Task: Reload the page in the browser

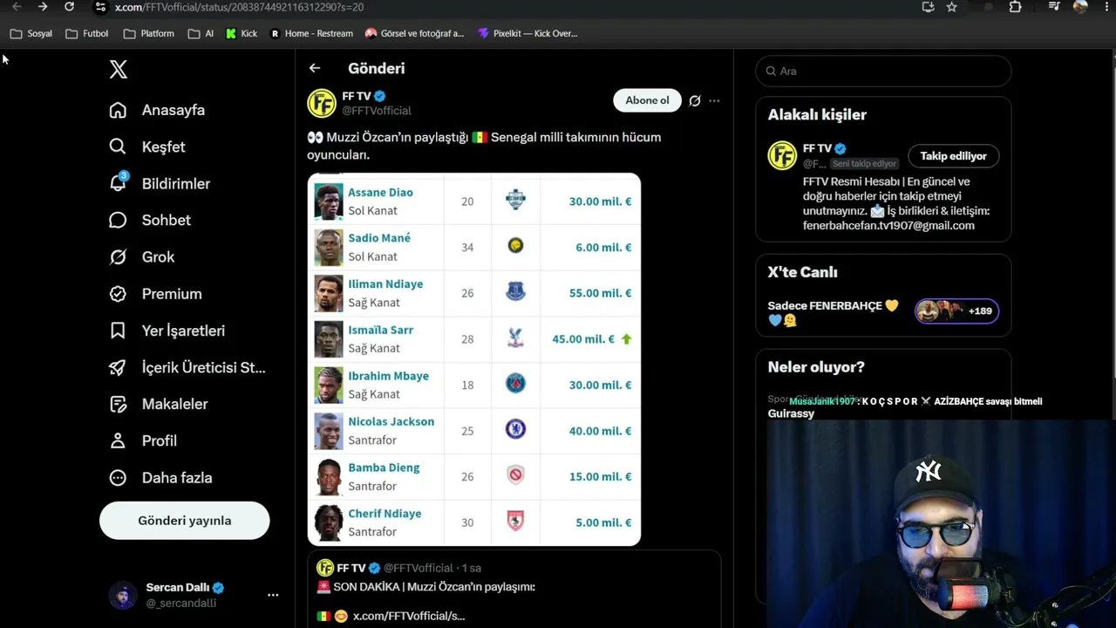Action: [70, 7]
